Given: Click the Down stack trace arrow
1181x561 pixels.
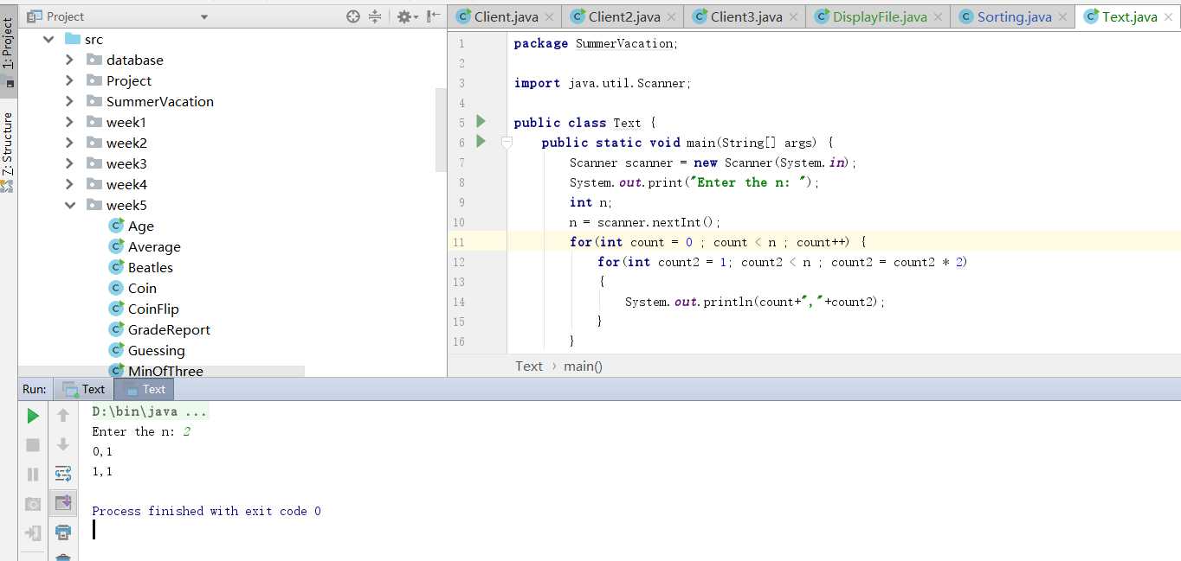Looking at the screenshot, I should [x=63, y=445].
